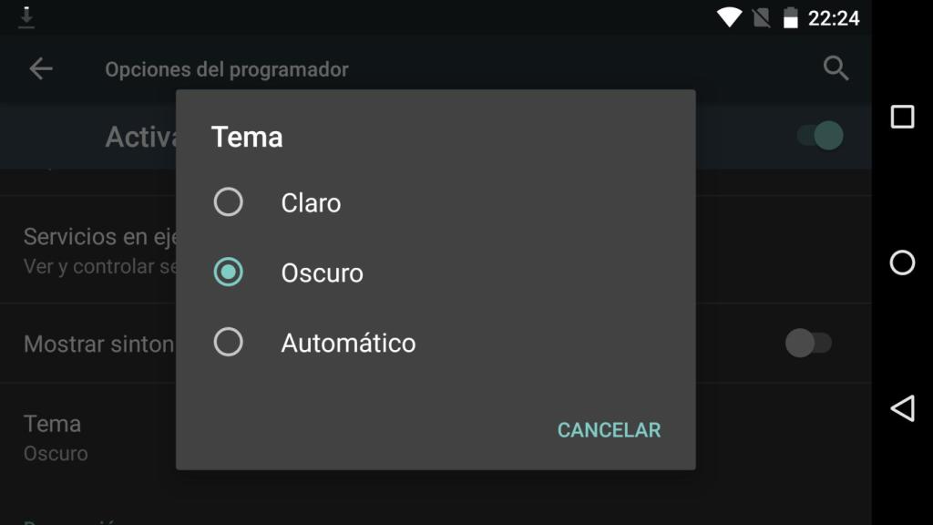Tap CANCELAR to dismiss the dialog
The width and height of the screenshot is (933, 525).
pos(608,429)
